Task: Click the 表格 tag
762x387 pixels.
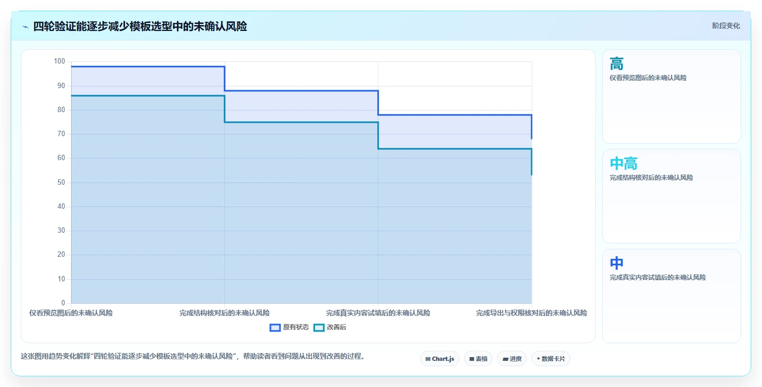Action: click(x=478, y=359)
